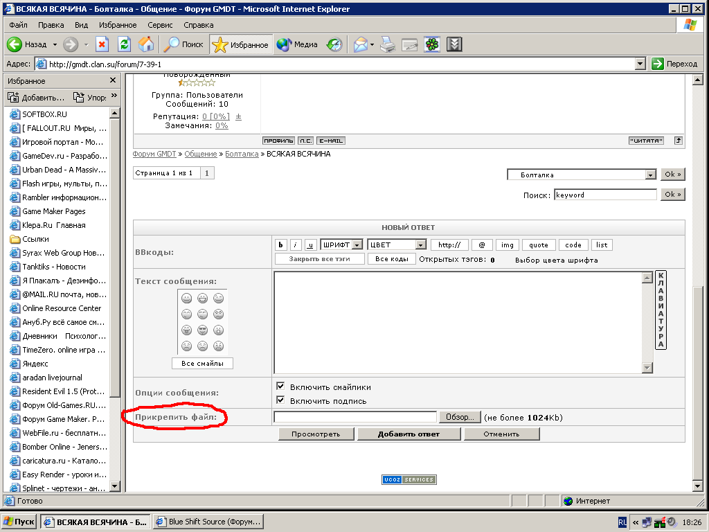Click the ICQ flower toolbar icon
The width and height of the screenshot is (709, 532).
pyautogui.click(x=432, y=44)
